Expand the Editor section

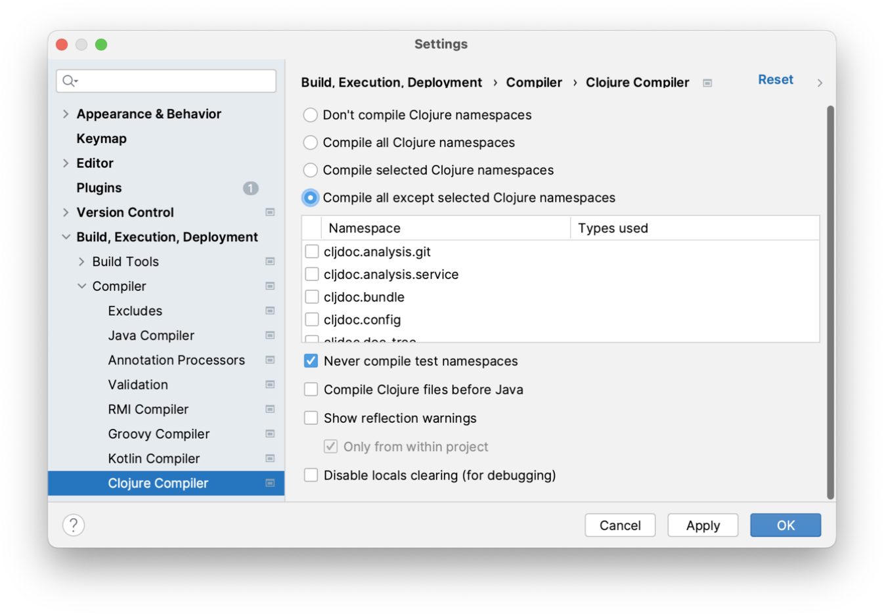point(66,163)
